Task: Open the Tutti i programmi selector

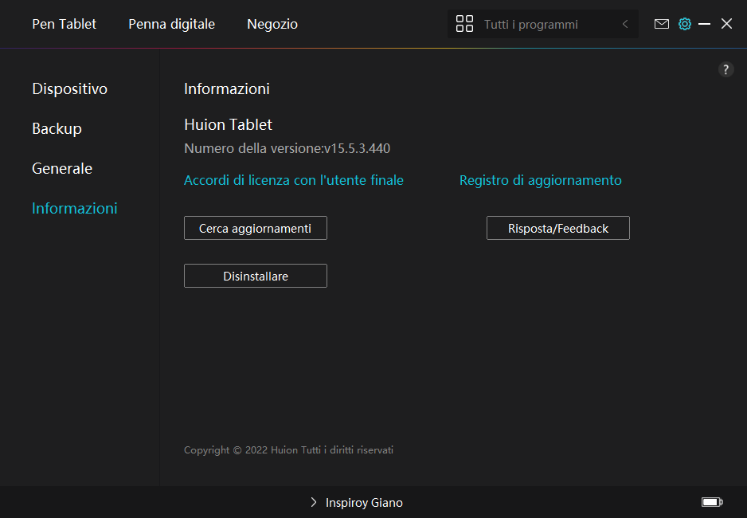Action: [542, 24]
